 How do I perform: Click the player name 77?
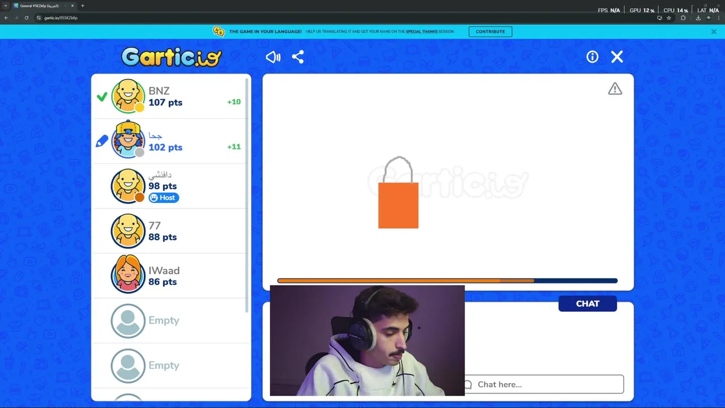pyautogui.click(x=155, y=226)
